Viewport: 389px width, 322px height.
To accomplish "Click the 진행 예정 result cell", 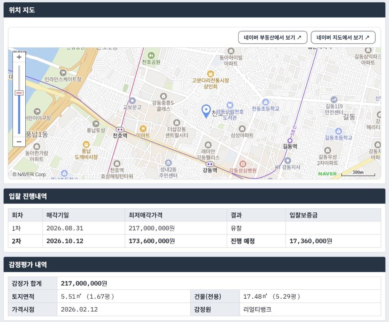I will coord(256,241).
